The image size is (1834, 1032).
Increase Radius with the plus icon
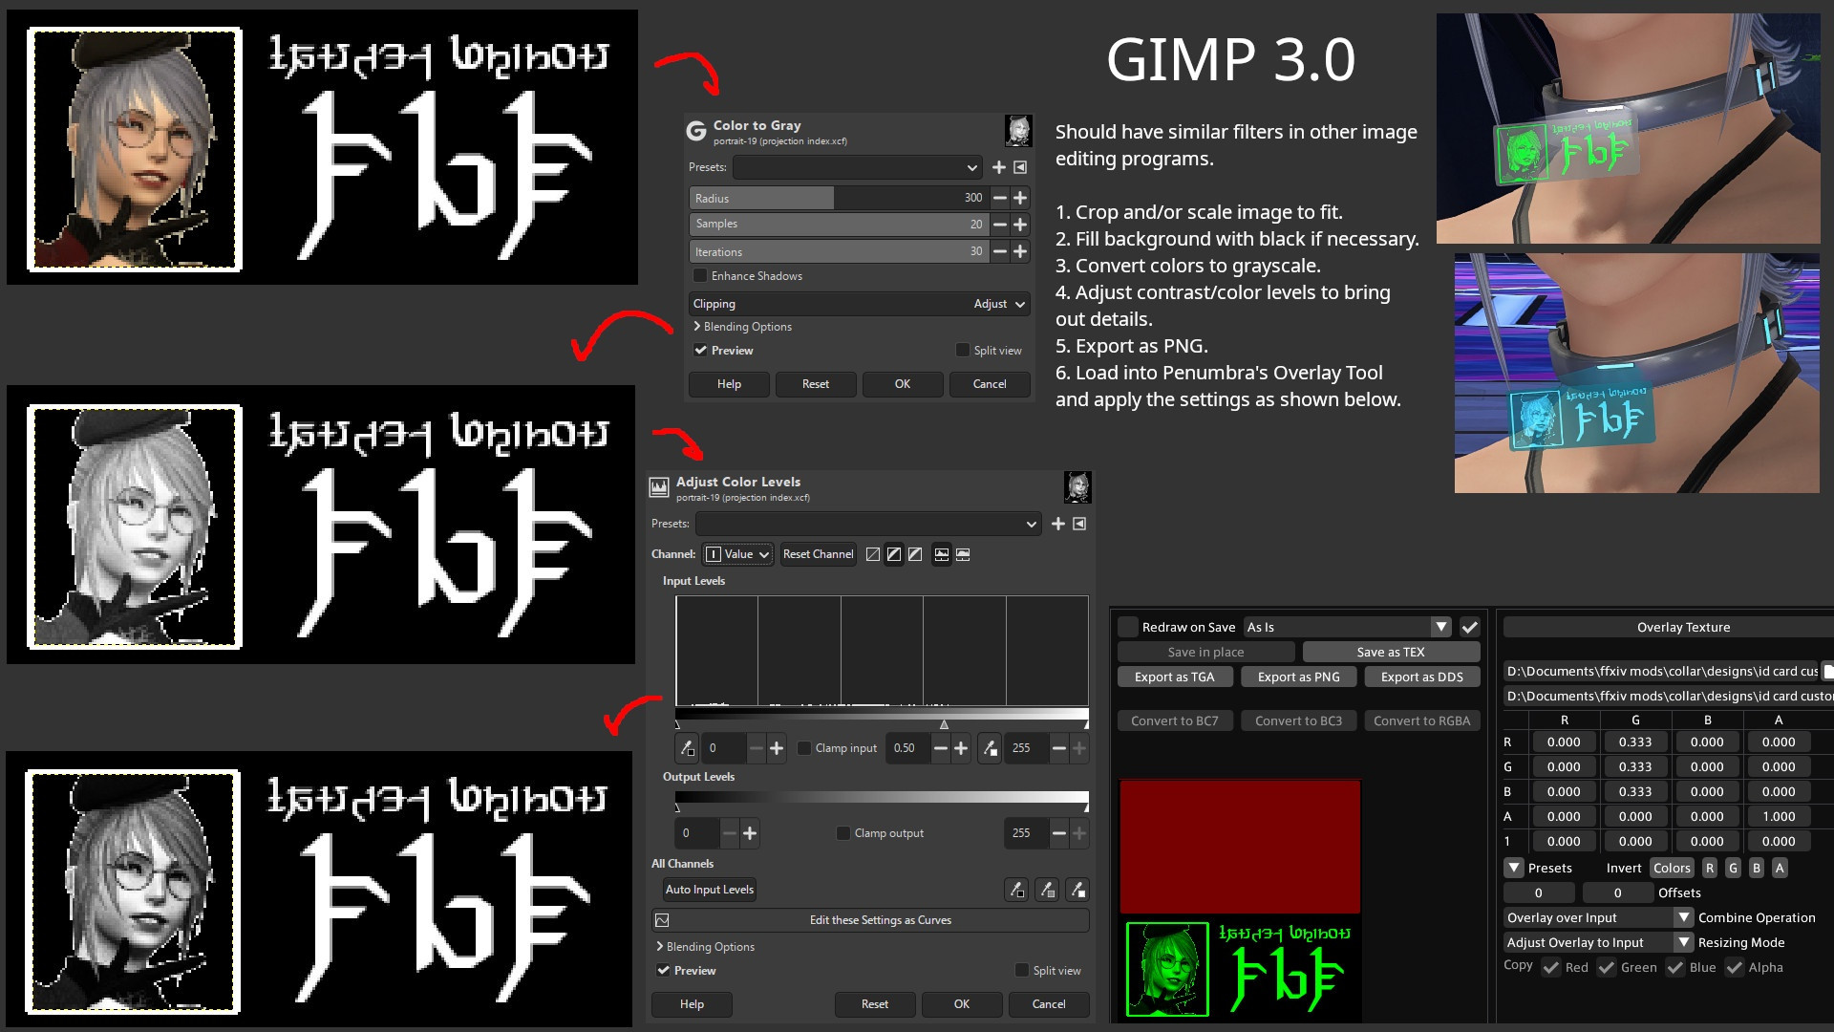click(x=1020, y=198)
